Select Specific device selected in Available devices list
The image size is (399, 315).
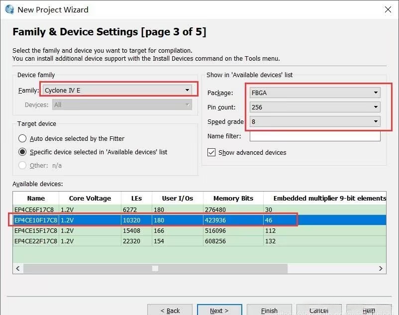tap(22, 152)
